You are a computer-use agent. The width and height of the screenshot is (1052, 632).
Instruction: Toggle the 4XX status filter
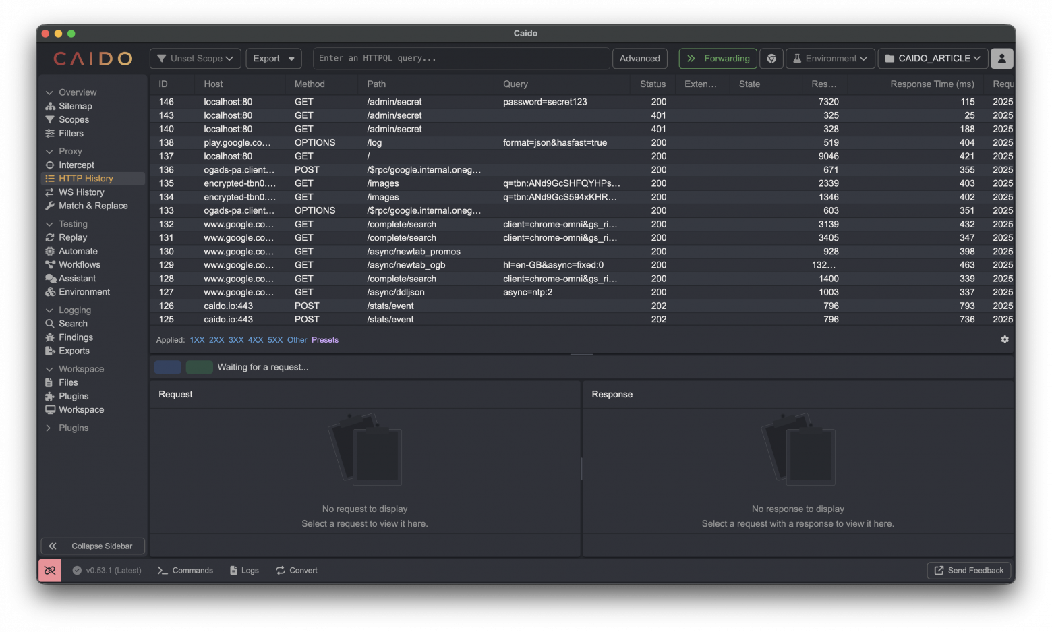point(256,340)
